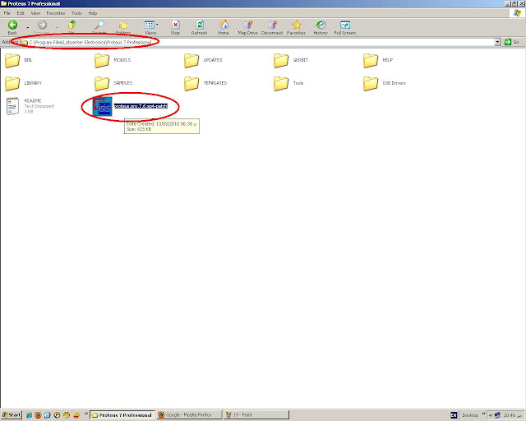Click the EN language indicator

454,415
